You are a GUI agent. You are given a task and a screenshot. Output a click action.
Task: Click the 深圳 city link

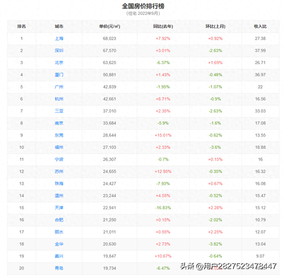click(59, 50)
